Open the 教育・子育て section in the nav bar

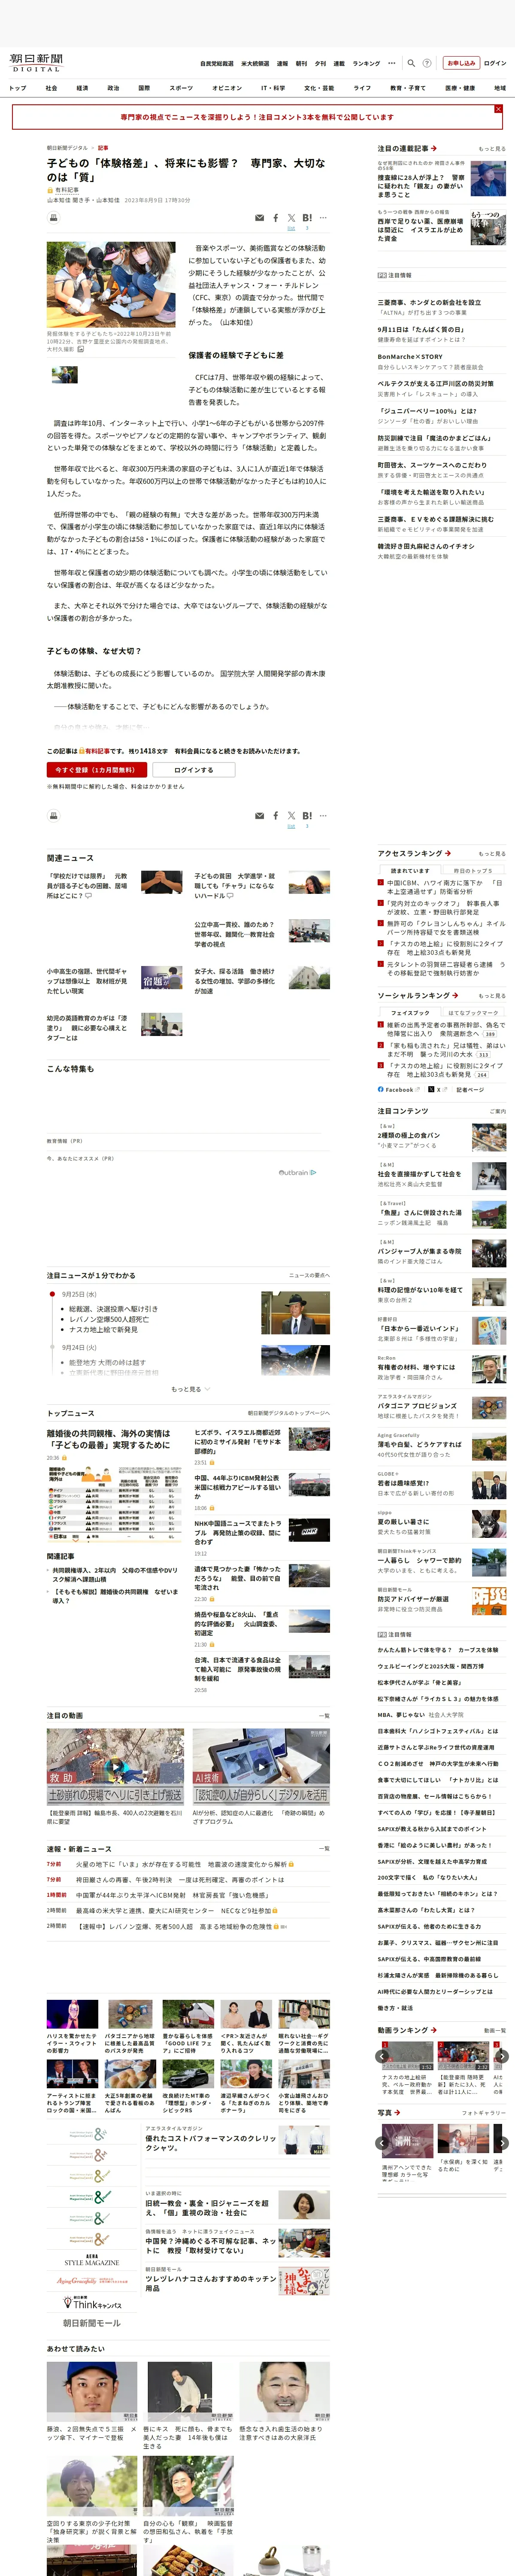tap(408, 88)
